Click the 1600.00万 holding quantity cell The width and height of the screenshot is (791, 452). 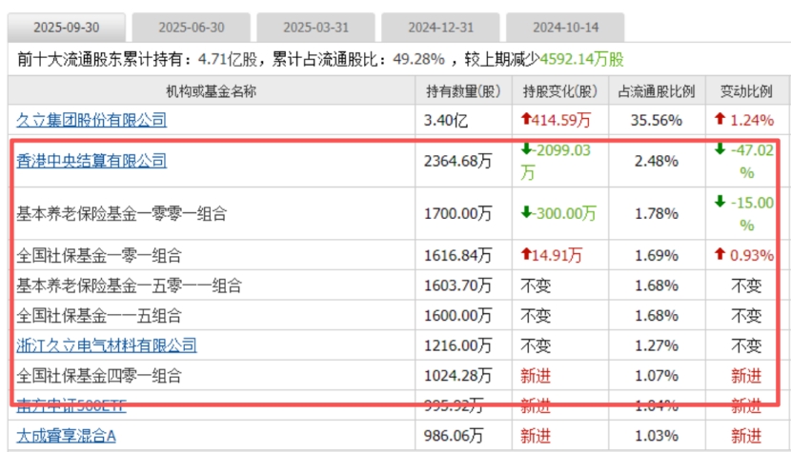(x=457, y=316)
